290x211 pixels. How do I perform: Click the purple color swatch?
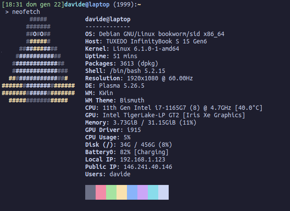tap(143, 192)
